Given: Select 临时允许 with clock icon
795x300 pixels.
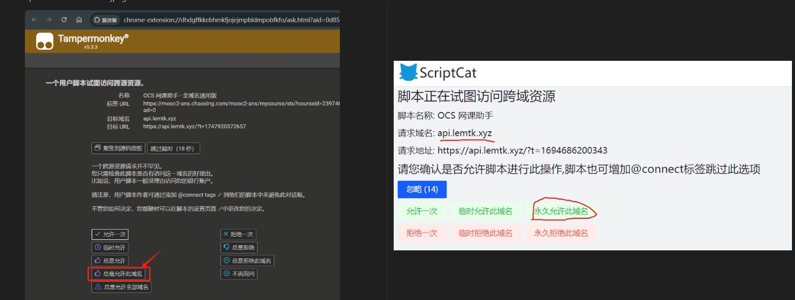Looking at the screenshot, I should point(110,248).
